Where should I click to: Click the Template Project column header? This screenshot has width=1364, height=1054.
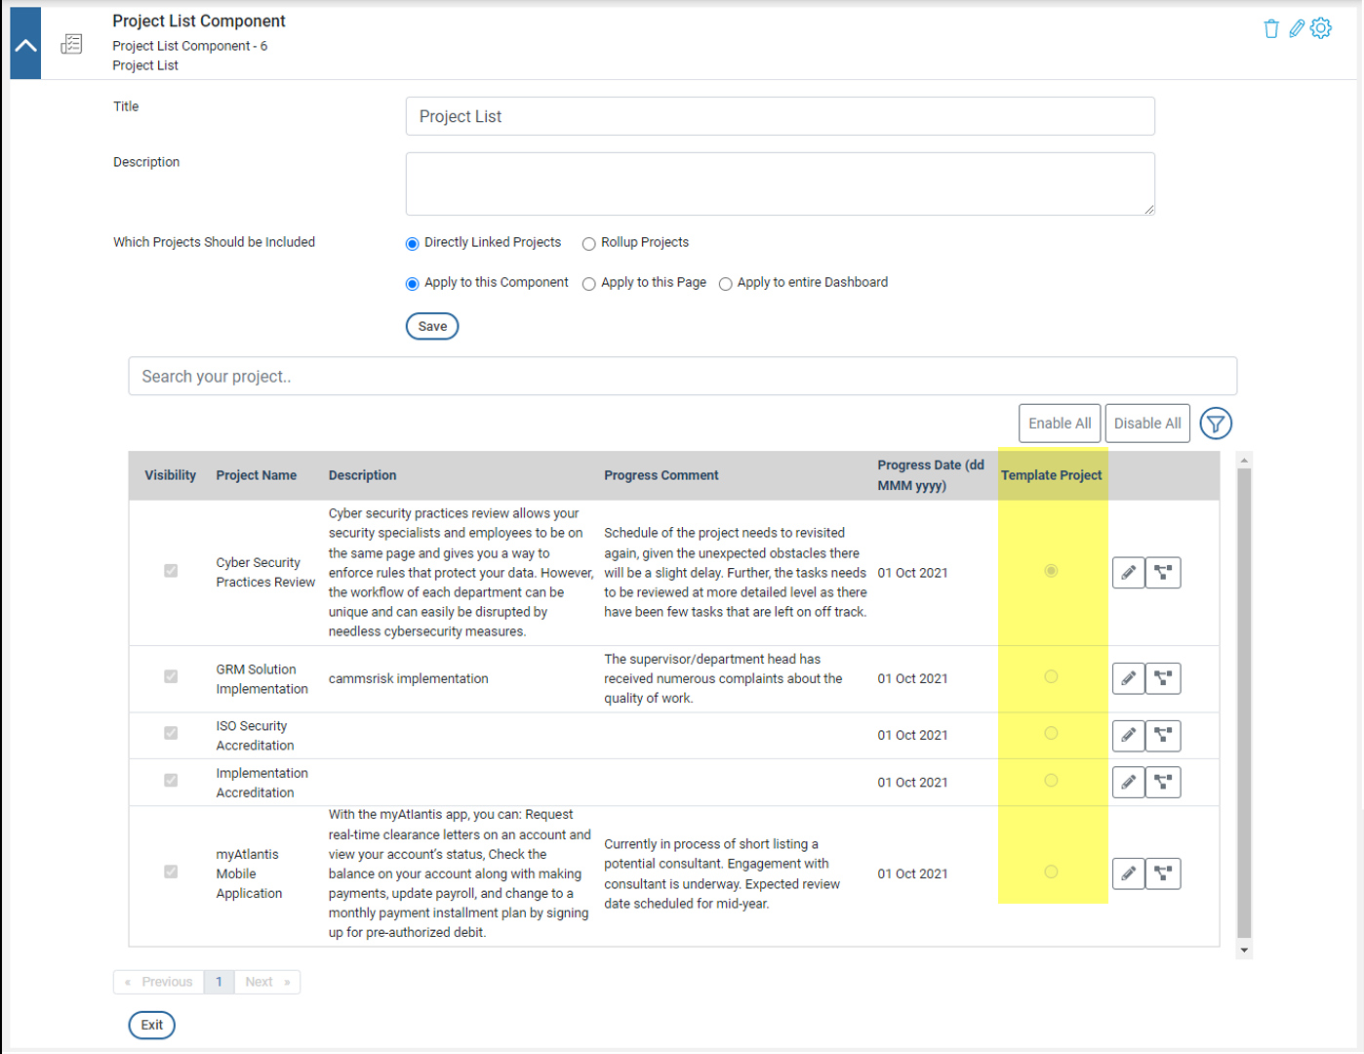click(1051, 475)
